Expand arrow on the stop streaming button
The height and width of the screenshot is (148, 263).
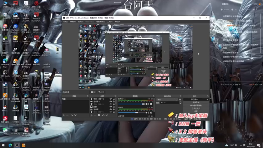207,99
